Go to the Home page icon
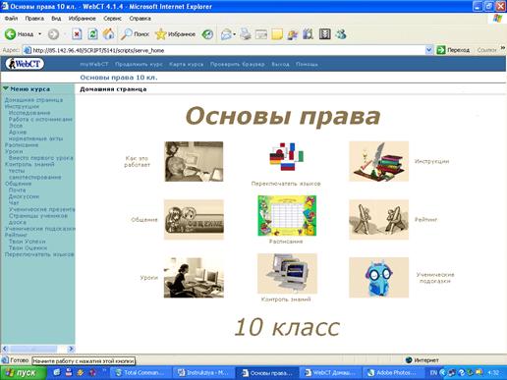Viewport: 507px width, 380px height. point(109,34)
